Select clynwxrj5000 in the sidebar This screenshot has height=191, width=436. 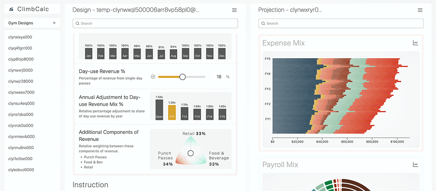pyautogui.click(x=21, y=70)
